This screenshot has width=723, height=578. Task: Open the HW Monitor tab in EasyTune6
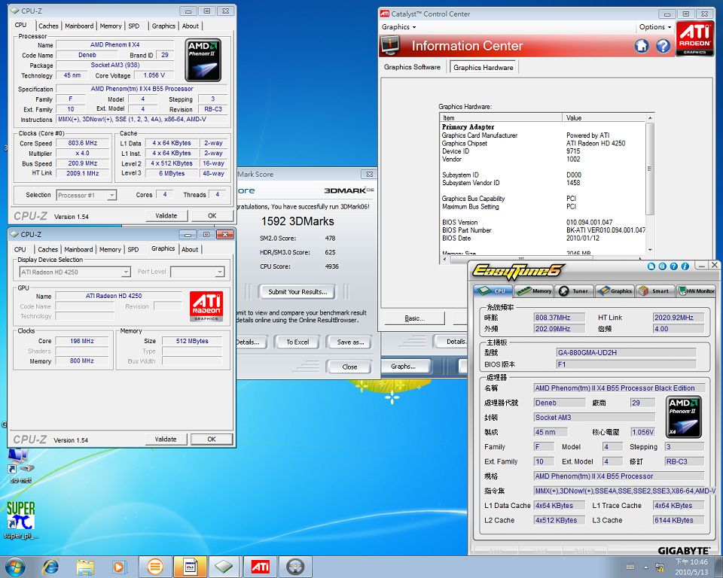click(696, 291)
